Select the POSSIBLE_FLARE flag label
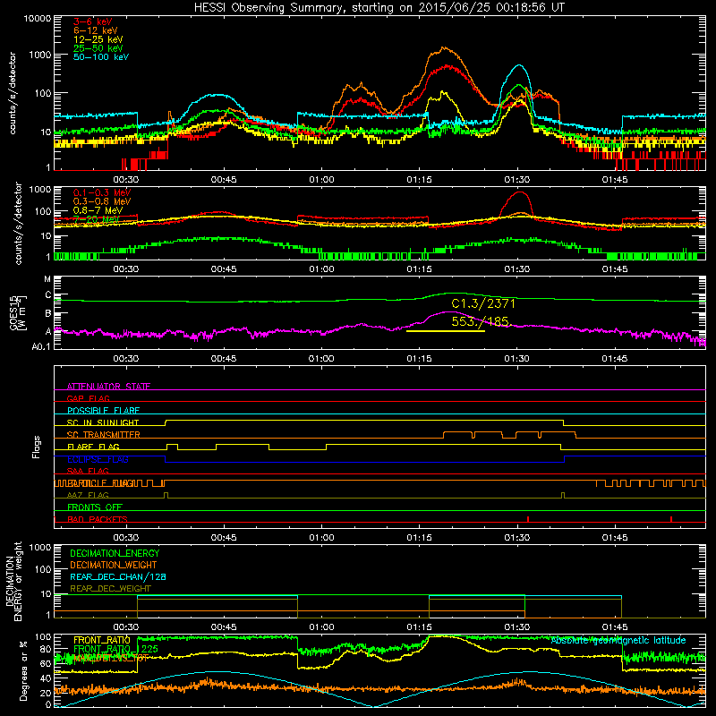 click(103, 411)
